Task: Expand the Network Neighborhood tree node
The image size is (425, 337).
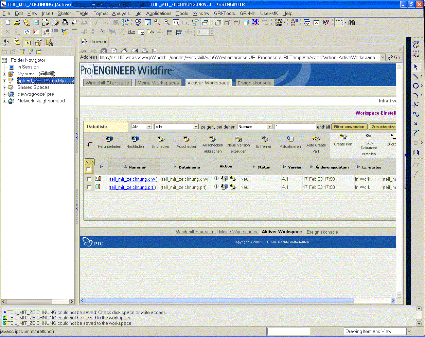Action: coord(4,101)
